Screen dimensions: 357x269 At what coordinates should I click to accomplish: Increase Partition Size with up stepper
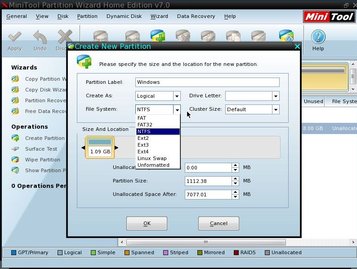(236, 179)
